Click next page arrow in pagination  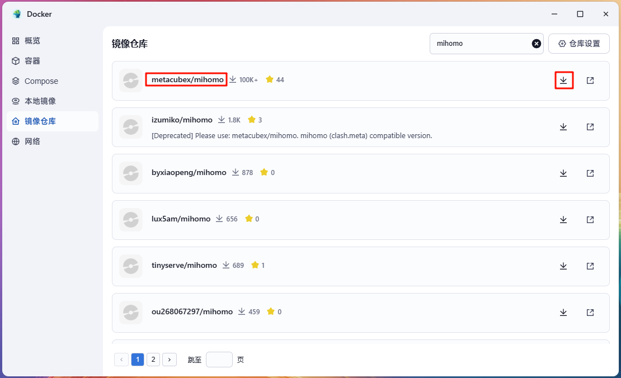170,360
